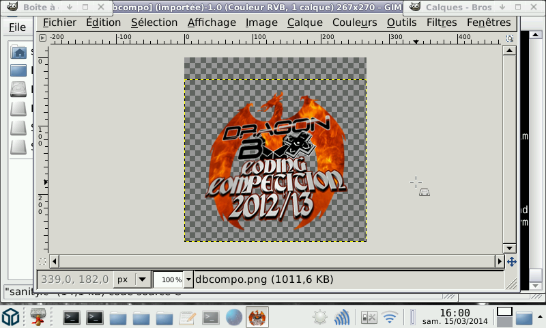This screenshot has width=546, height=328.
Task: Click the show desktop icon near the clock
Action: point(524,318)
